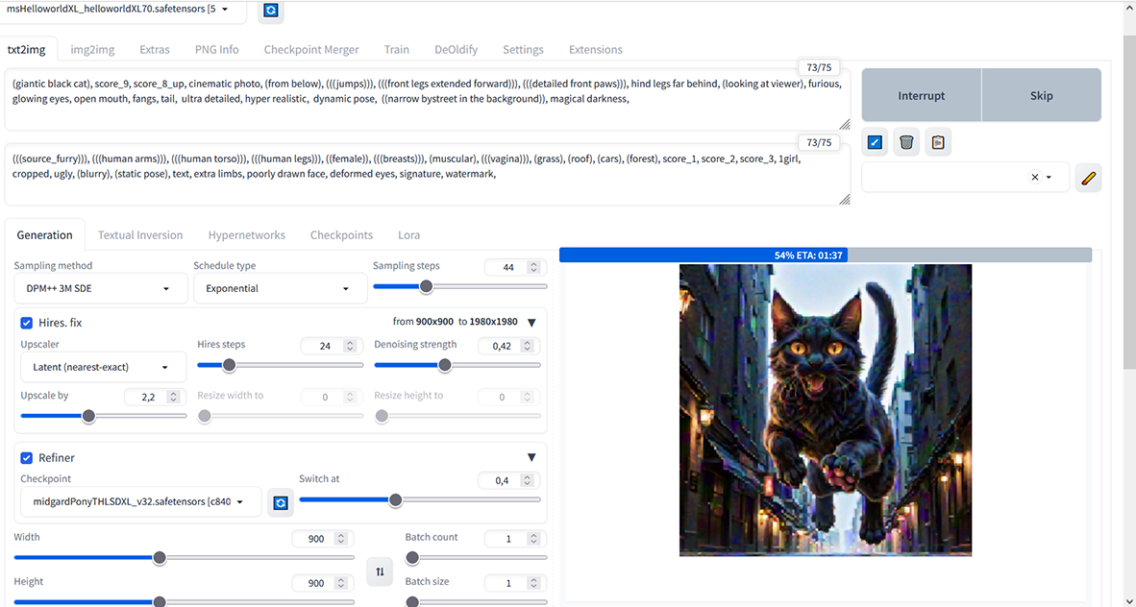The image size is (1136, 607).
Task: Collapse the Hires. fix section arrow
Action: click(531, 323)
